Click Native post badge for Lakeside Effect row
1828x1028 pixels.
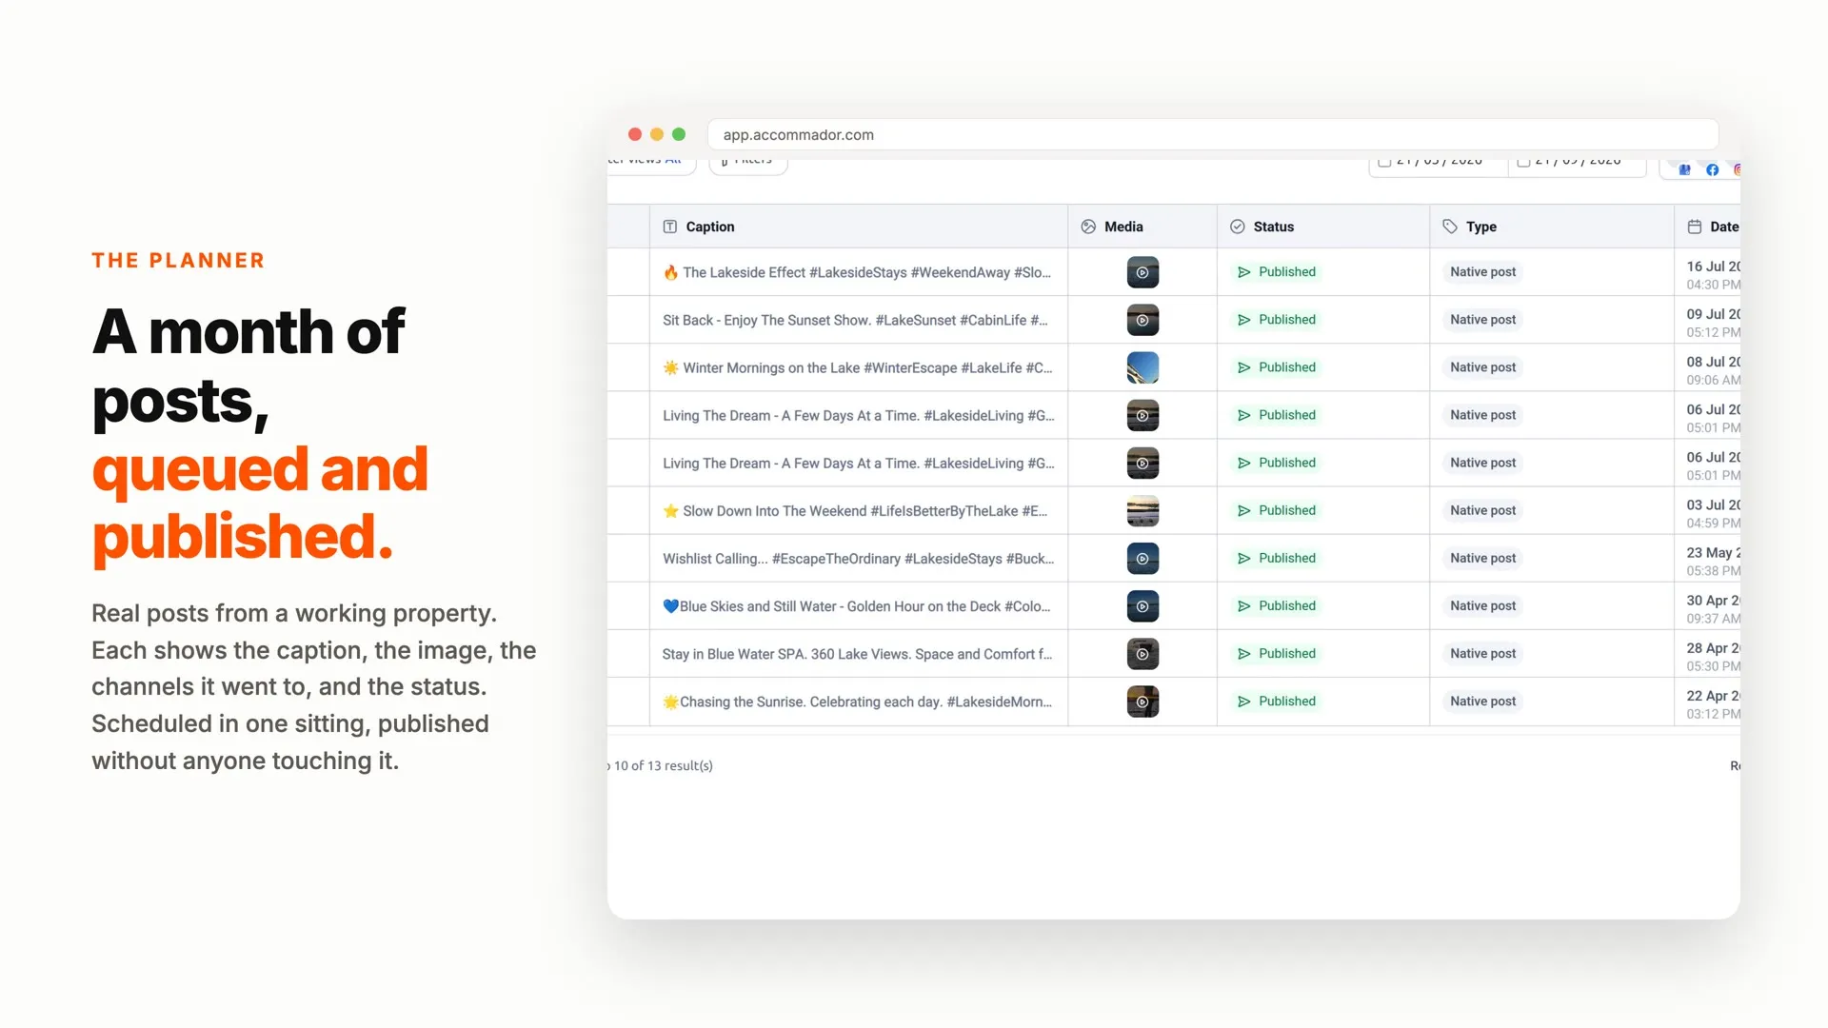coord(1482,272)
